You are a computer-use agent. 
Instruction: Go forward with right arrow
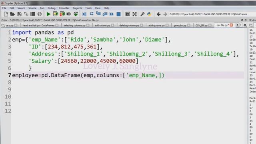click(x=165, y=14)
